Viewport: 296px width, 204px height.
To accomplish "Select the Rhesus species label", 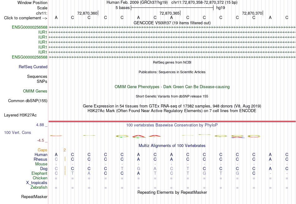I will click(x=41, y=159).
